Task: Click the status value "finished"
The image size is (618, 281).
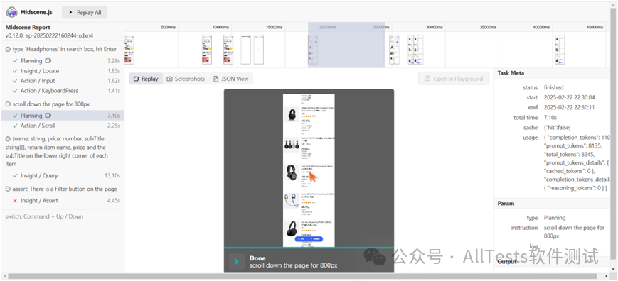Action: [553, 87]
